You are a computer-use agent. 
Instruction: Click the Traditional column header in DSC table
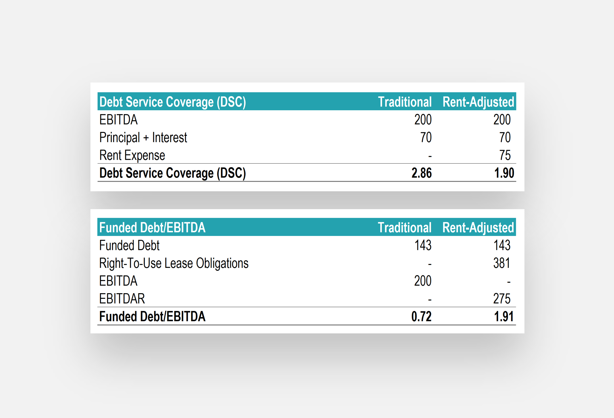(404, 102)
